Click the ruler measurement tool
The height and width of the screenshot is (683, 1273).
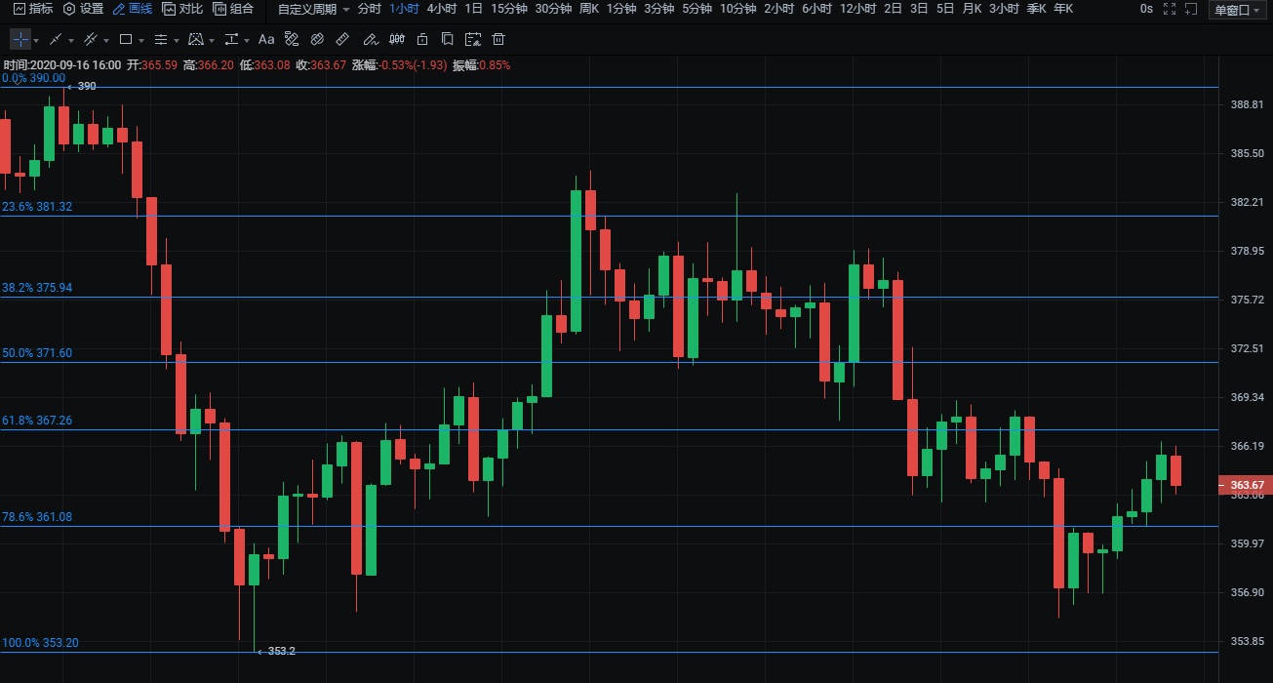[x=342, y=40]
